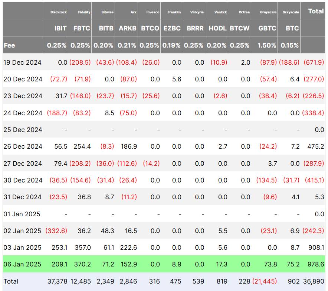This screenshot has width=328, height=291.
Task: Select the Invesco issuer label
Action: [x=153, y=12]
